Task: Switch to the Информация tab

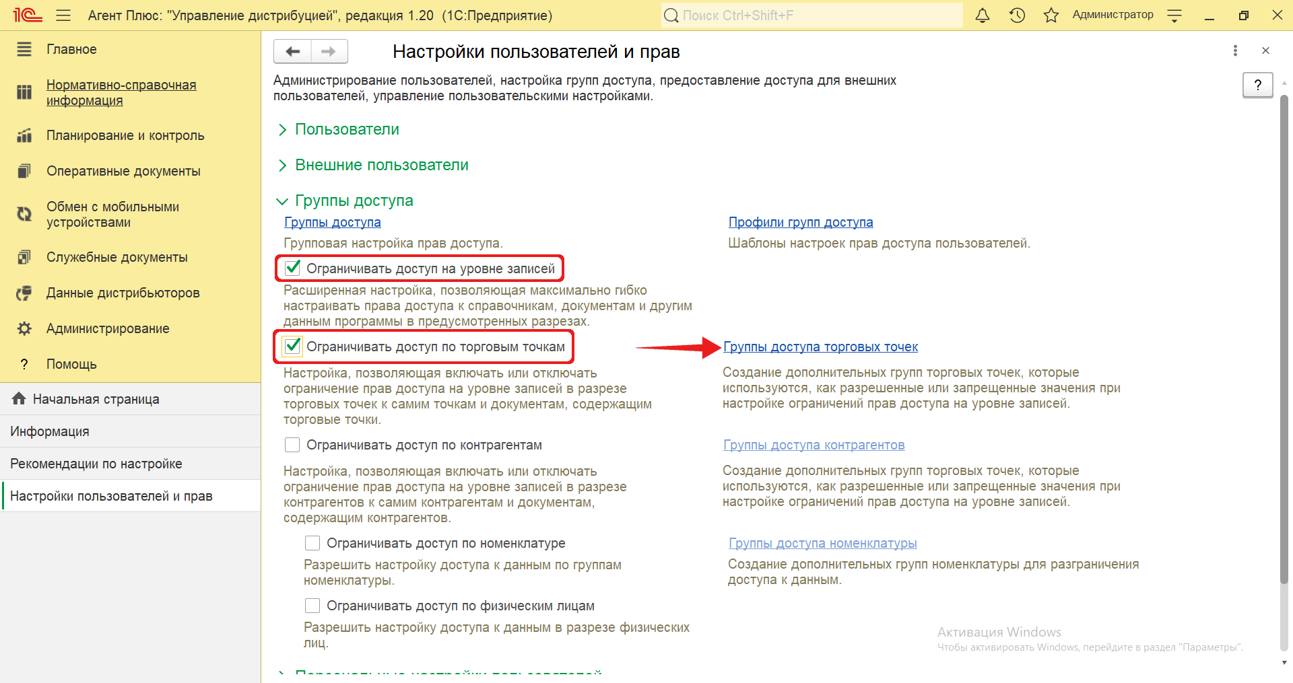Action: [130, 431]
